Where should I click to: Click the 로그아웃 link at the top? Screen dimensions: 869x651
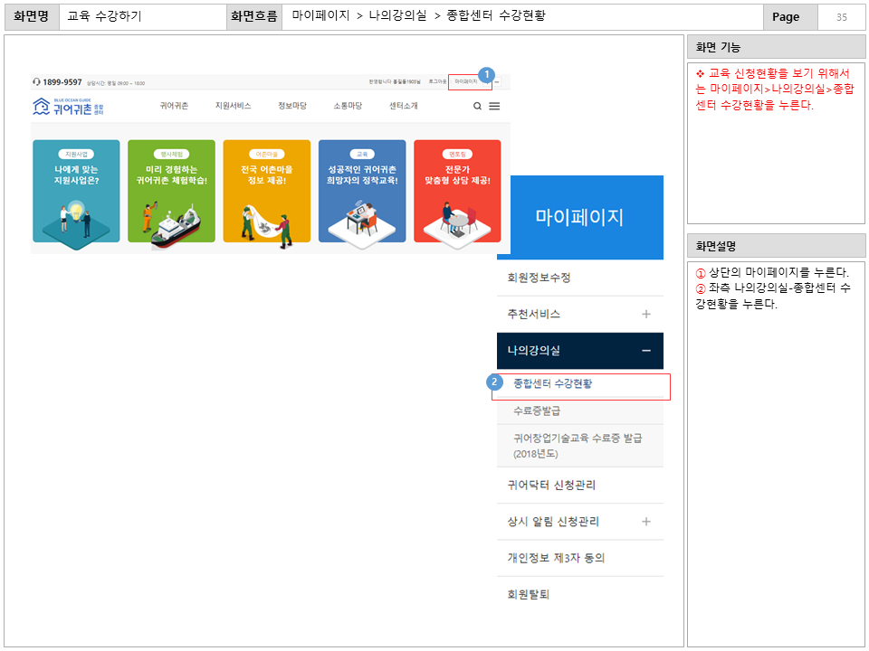pyautogui.click(x=437, y=80)
